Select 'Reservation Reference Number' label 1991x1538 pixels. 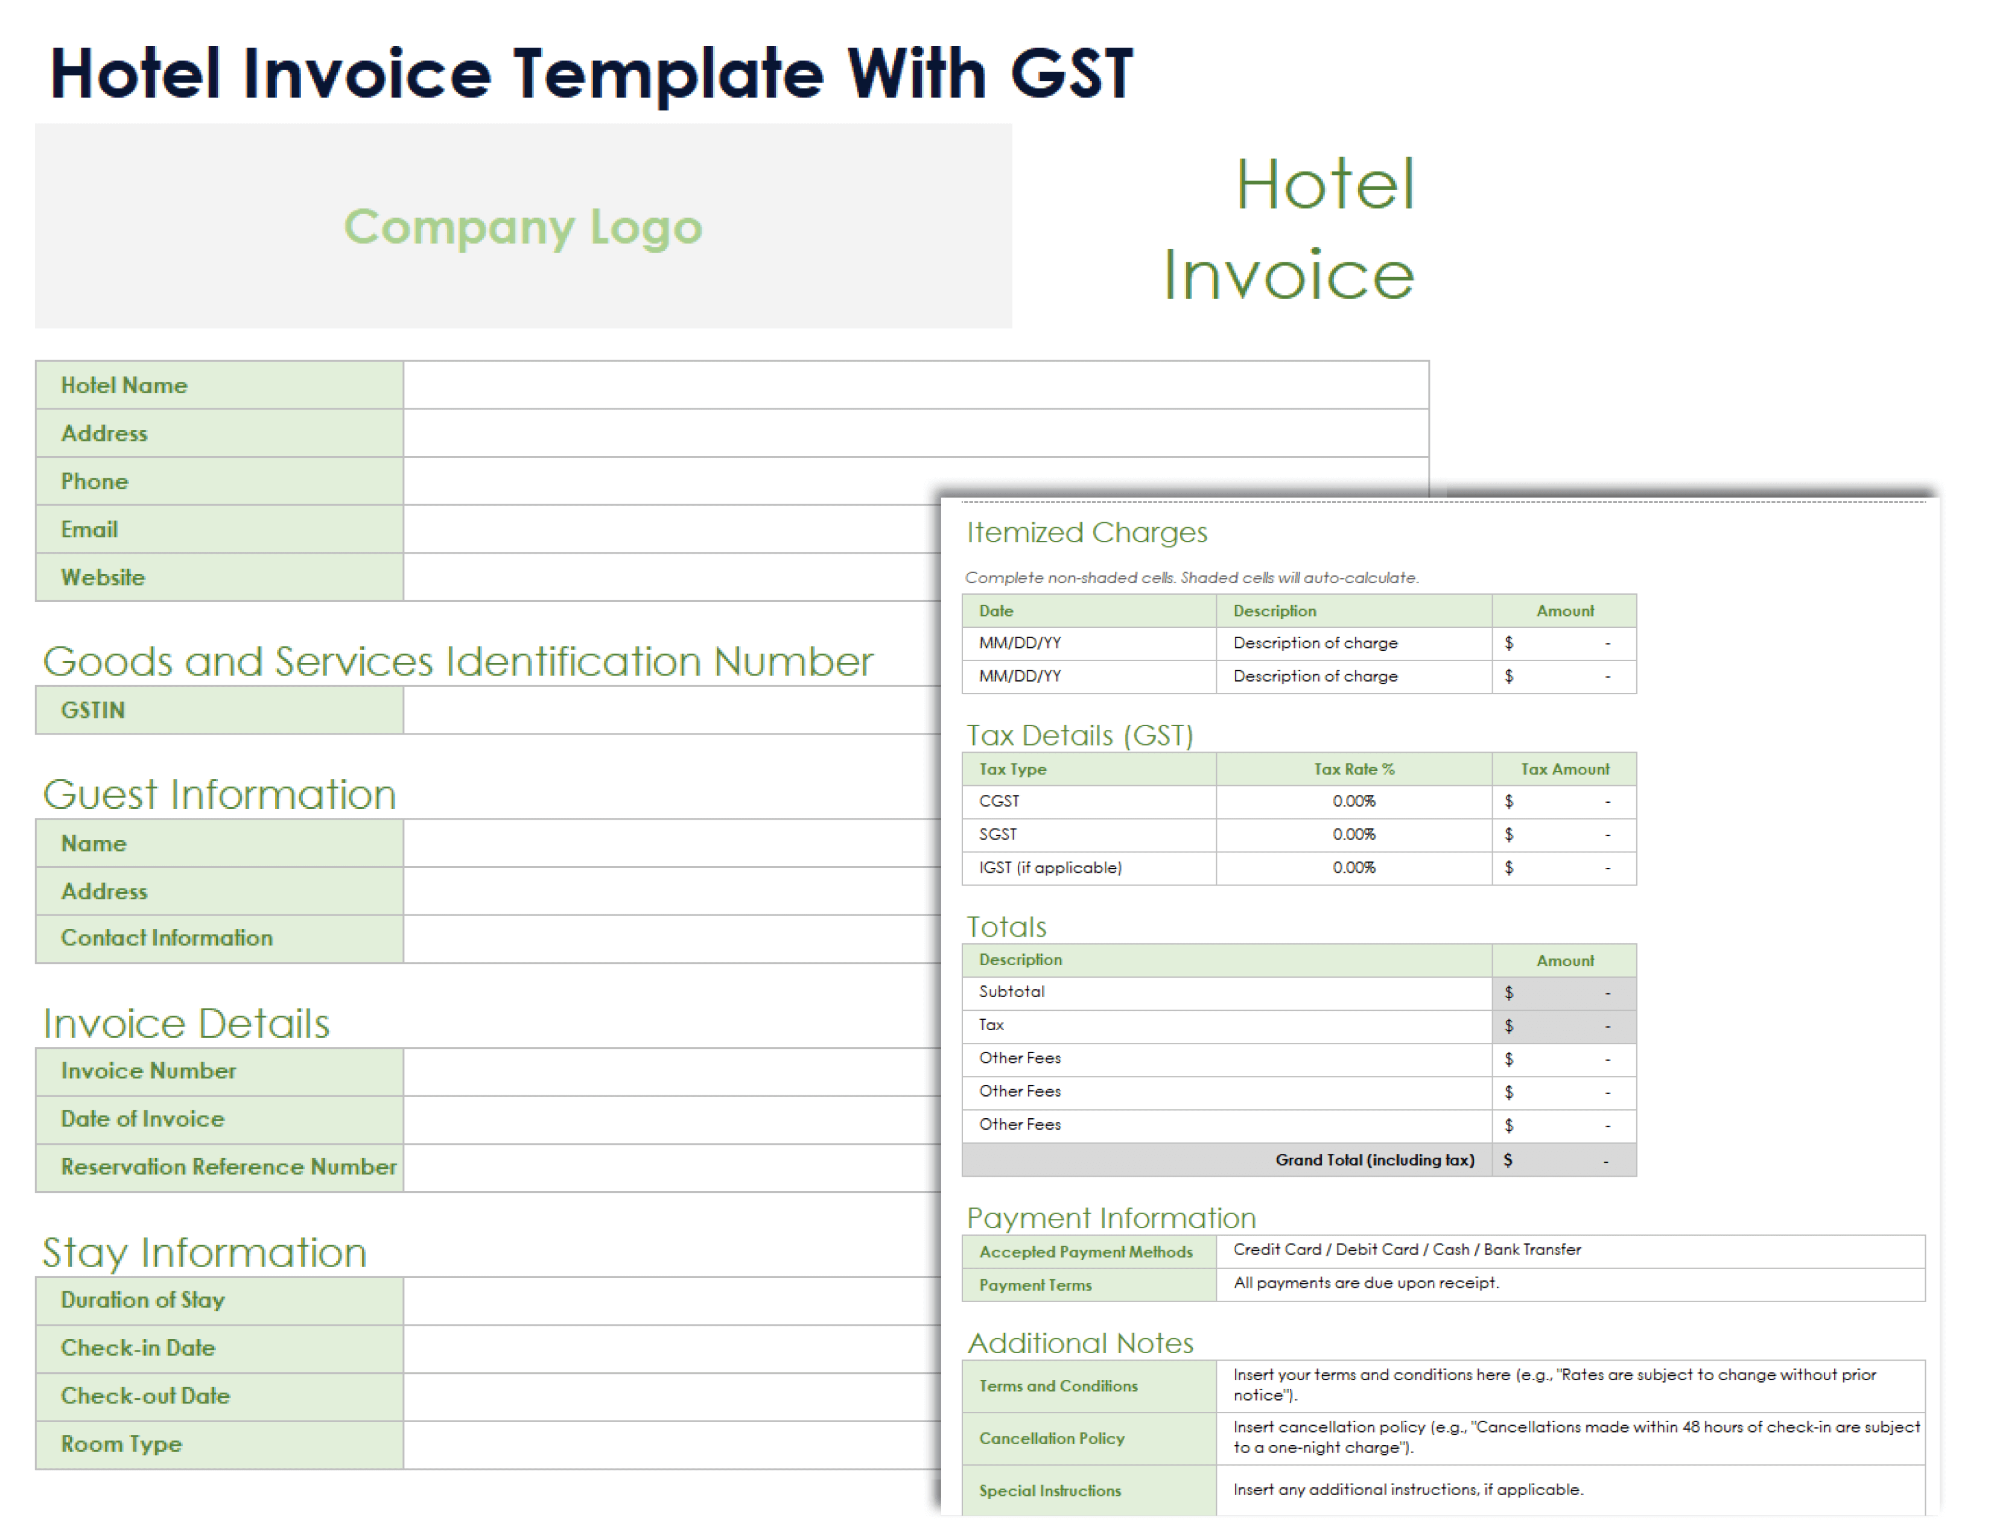(220, 1169)
